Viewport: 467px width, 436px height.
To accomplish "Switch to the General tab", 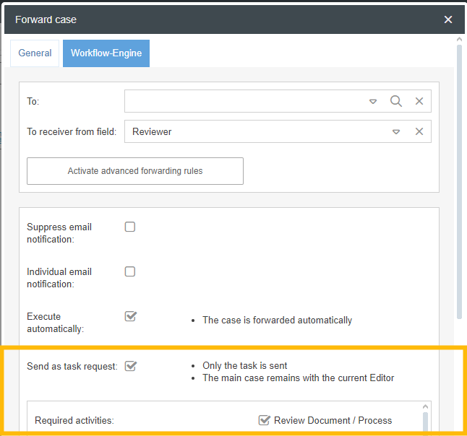I will pos(35,53).
